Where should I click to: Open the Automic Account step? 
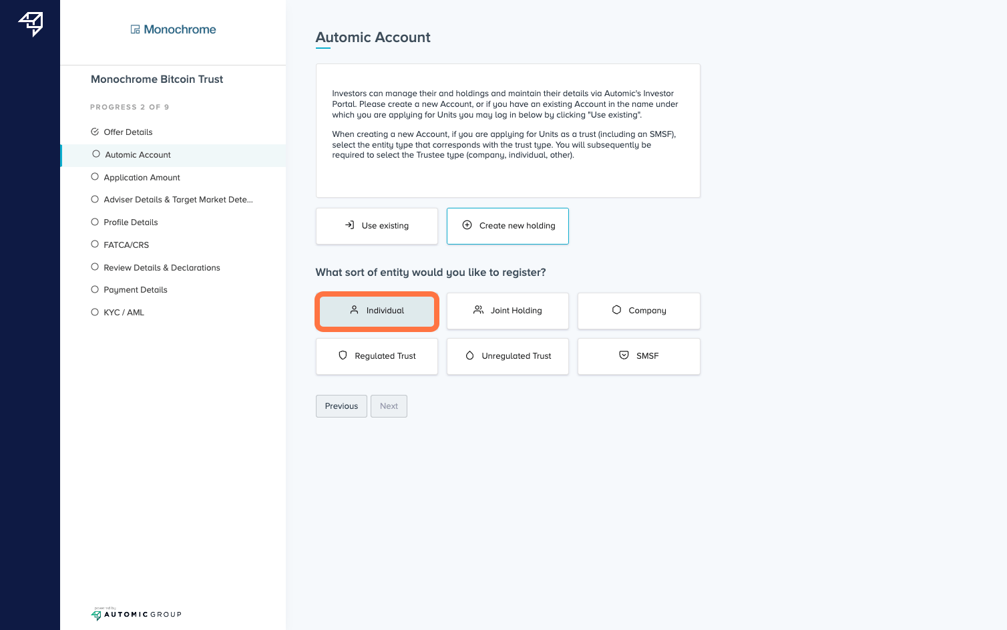(x=173, y=155)
